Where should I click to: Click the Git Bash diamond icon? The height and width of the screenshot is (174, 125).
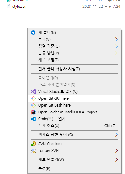point(33,105)
